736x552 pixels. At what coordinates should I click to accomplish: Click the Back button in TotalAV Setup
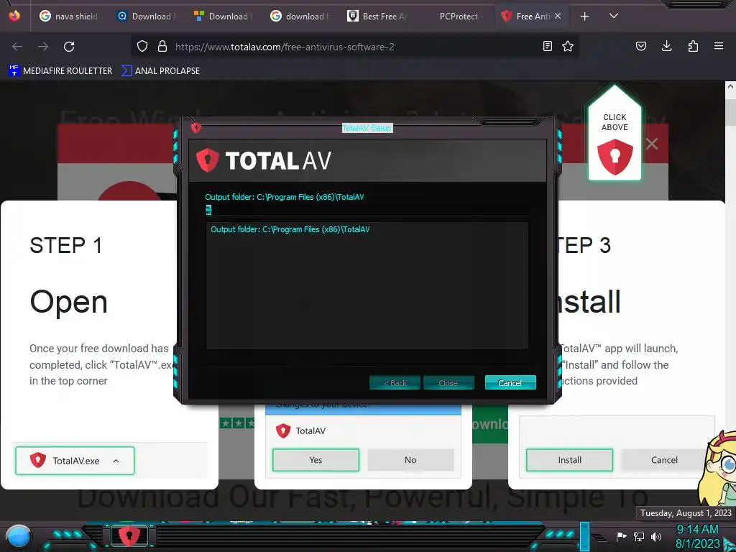(x=395, y=382)
